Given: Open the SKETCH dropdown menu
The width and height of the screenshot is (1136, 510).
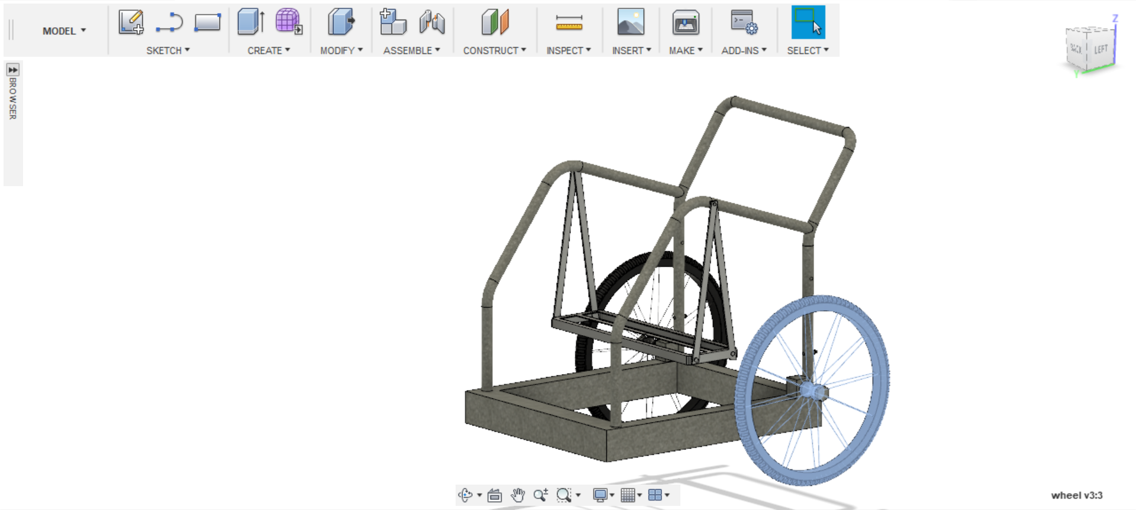Looking at the screenshot, I should [x=168, y=51].
